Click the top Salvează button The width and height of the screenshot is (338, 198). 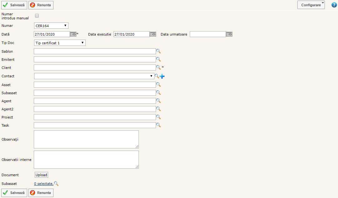click(x=14, y=5)
